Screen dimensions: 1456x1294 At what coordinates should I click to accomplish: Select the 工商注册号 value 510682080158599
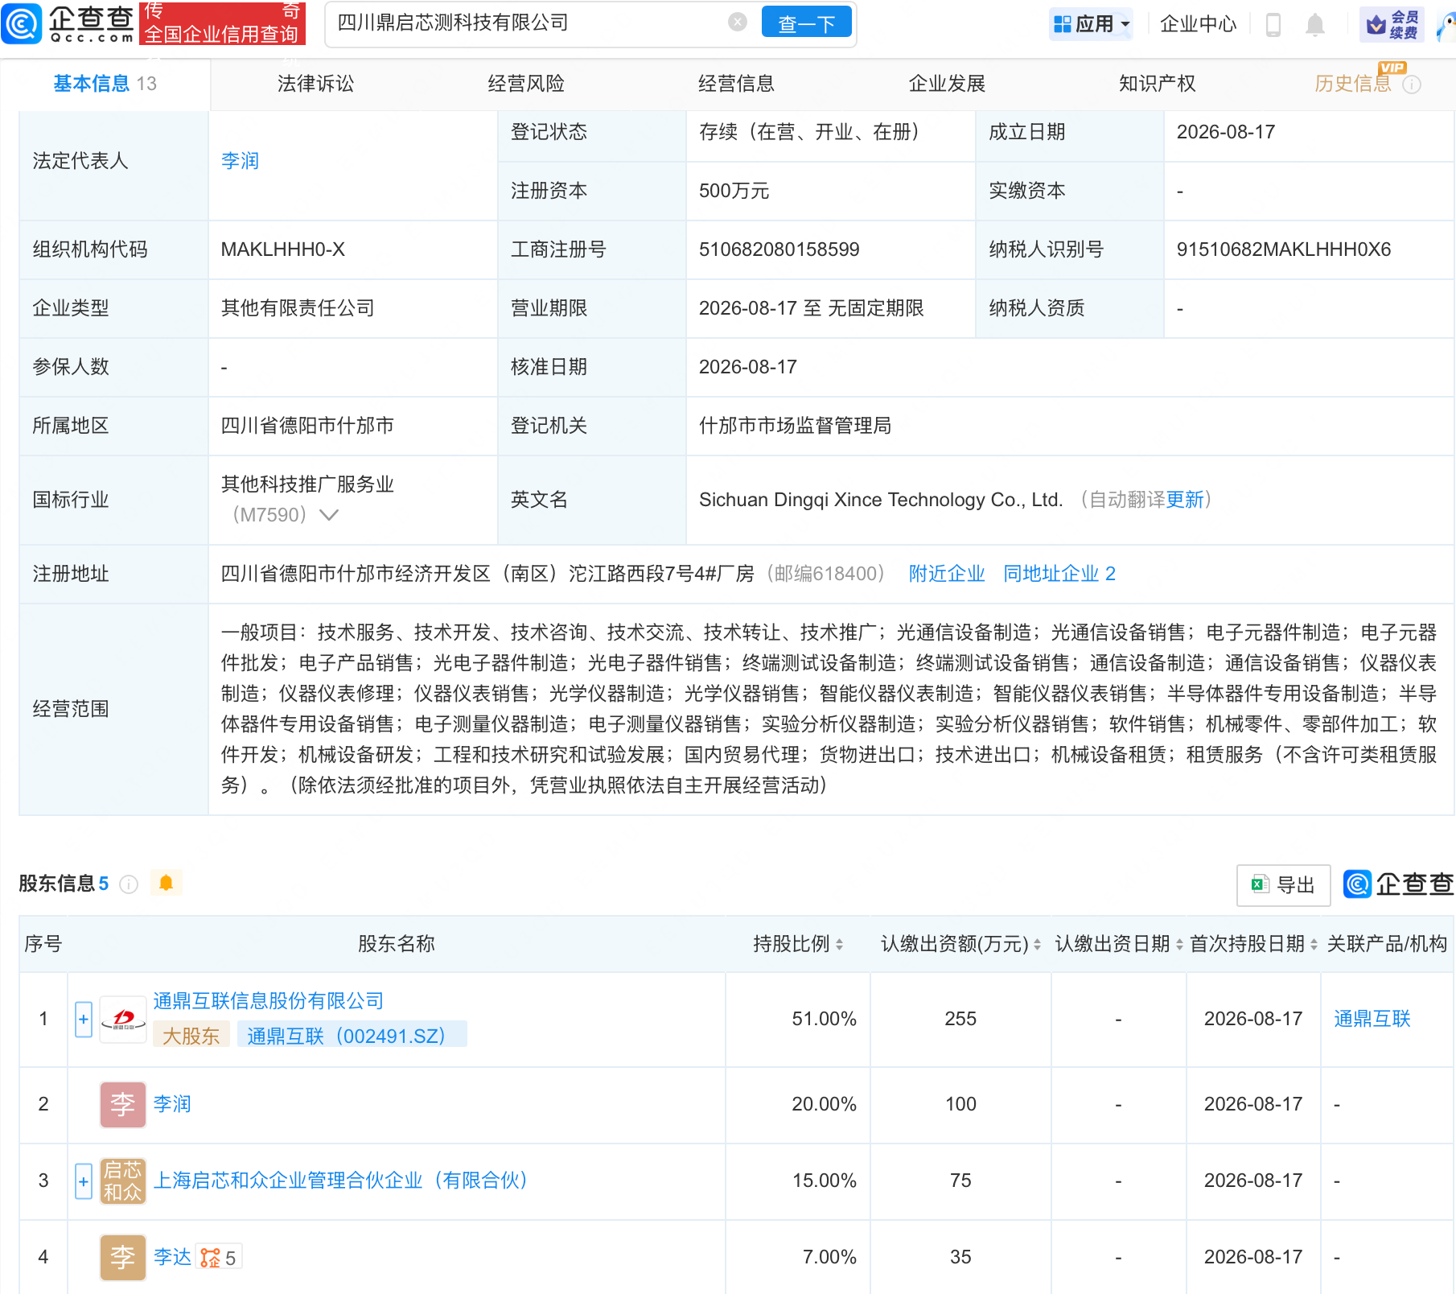[x=779, y=249]
